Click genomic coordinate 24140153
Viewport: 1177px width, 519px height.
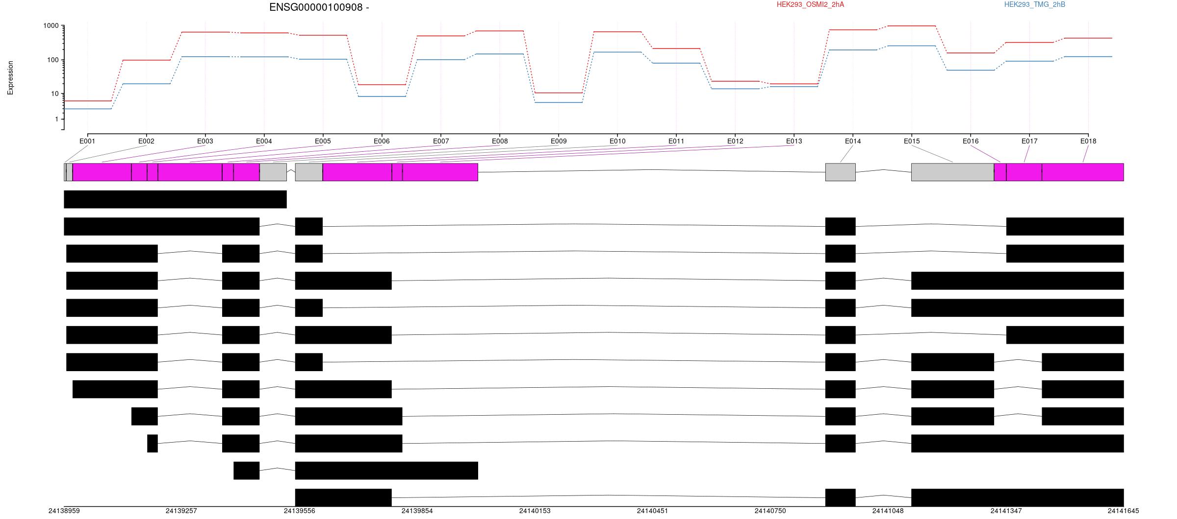tap(535, 511)
